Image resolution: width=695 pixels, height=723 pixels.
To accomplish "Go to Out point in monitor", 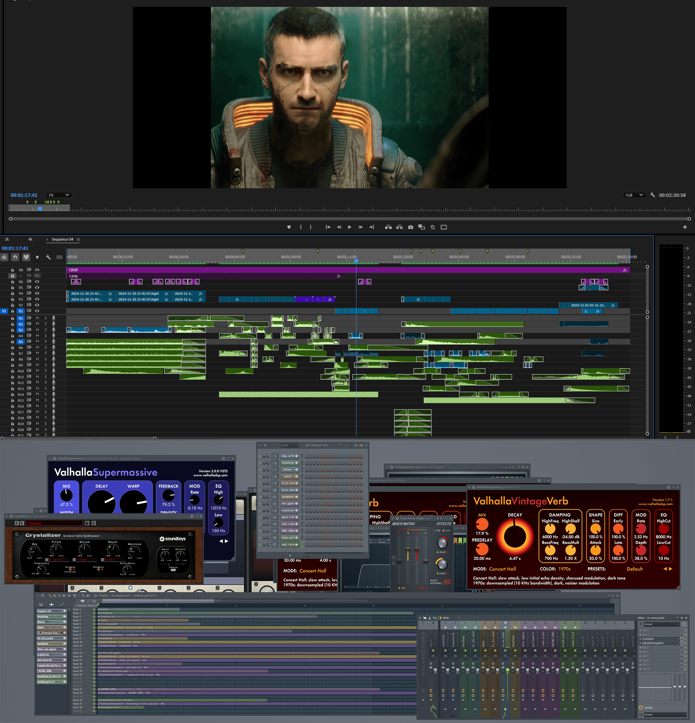I will 372,227.
